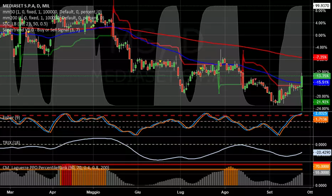This screenshot has width=332, height=196.
Task: Click the 4.00% price scale label
Action: (321, 23)
